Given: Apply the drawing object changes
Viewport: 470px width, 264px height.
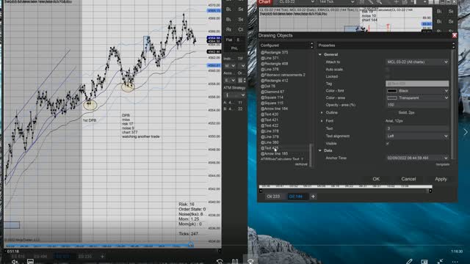Looking at the screenshot, I should point(441,179).
